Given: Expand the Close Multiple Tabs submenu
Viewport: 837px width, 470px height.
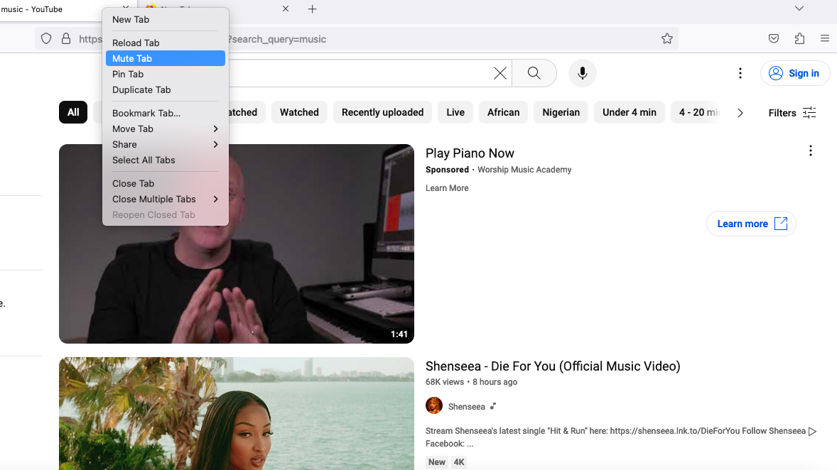Looking at the screenshot, I should [166, 199].
